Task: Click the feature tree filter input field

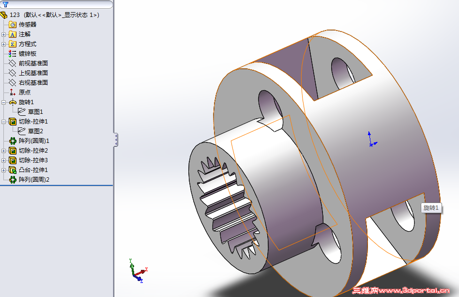Action: [57, 4]
